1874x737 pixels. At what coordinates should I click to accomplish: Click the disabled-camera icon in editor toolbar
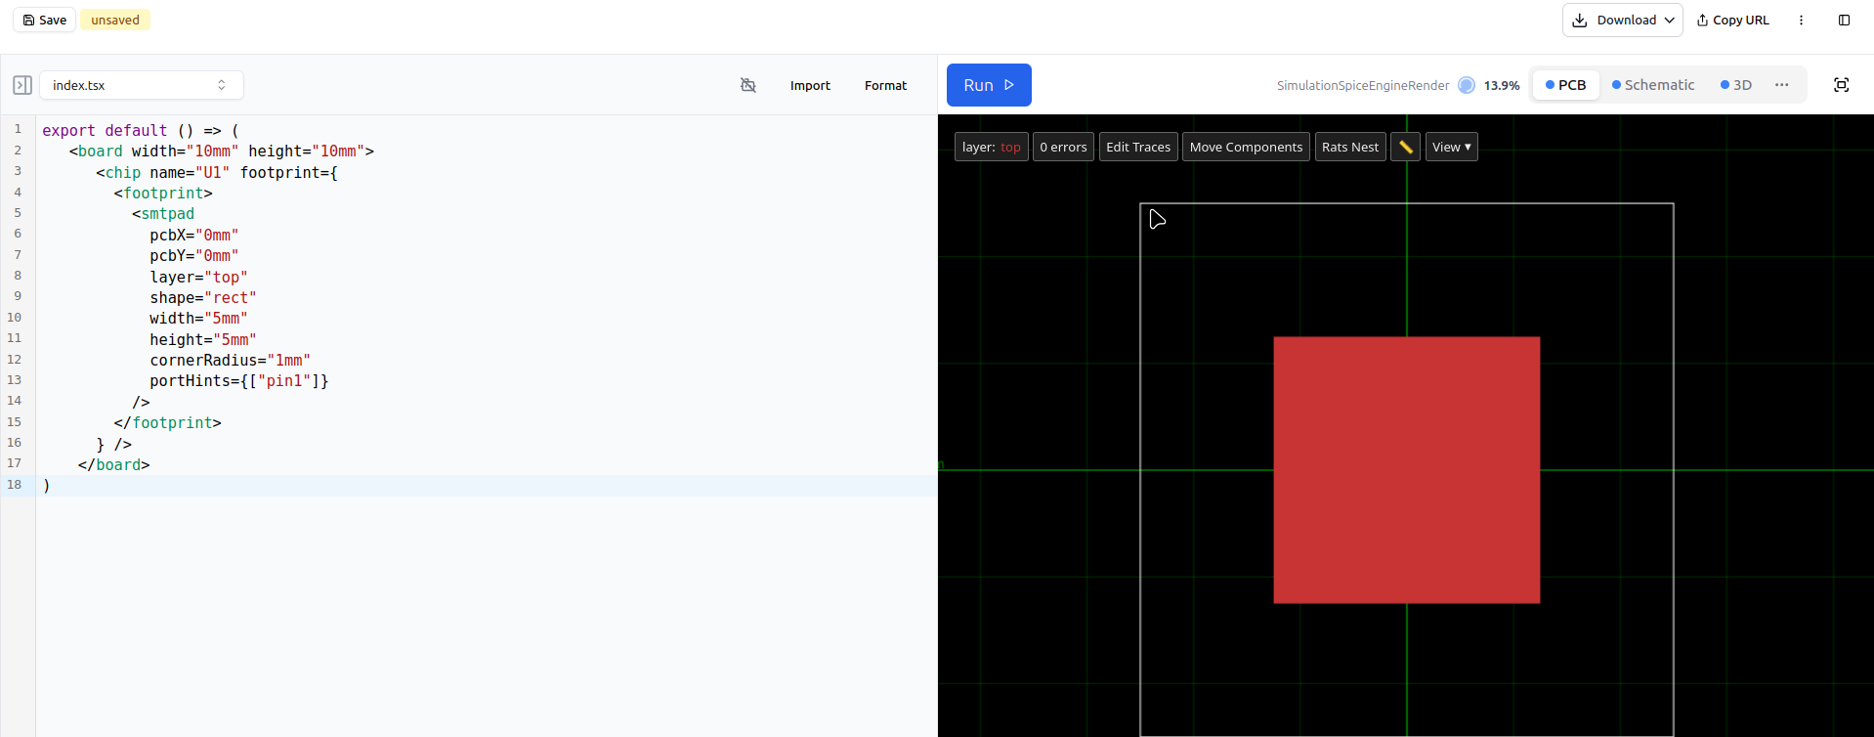point(748,85)
